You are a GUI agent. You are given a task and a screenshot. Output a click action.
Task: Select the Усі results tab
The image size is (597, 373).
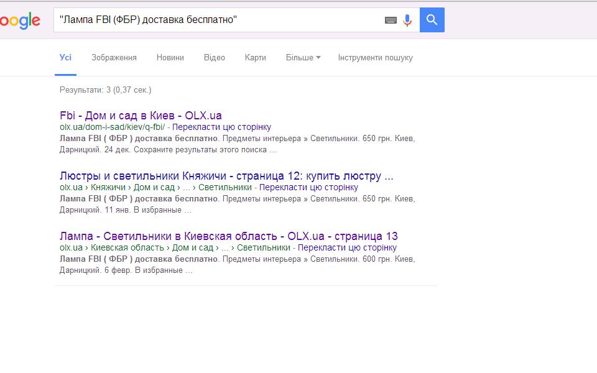(x=65, y=57)
